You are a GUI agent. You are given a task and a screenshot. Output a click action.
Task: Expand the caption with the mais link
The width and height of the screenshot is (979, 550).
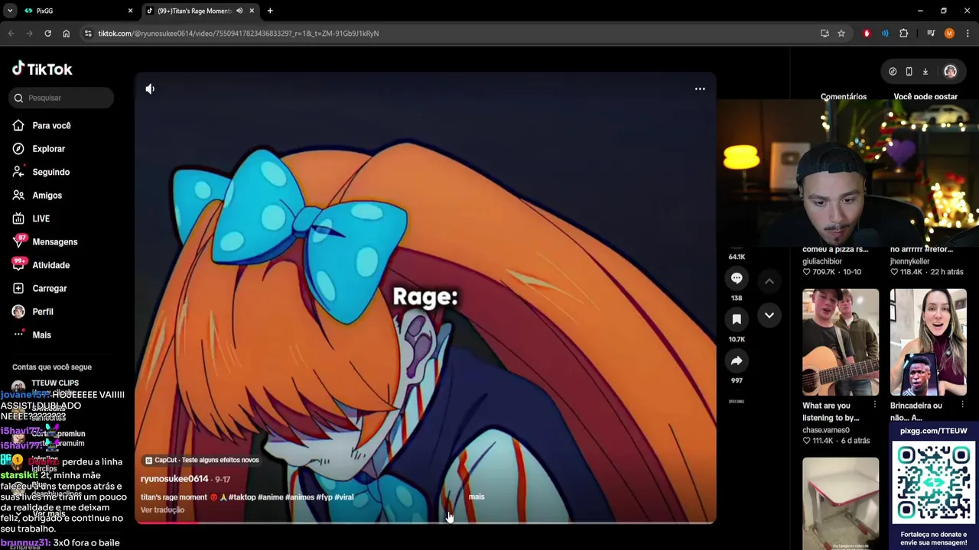(x=476, y=497)
